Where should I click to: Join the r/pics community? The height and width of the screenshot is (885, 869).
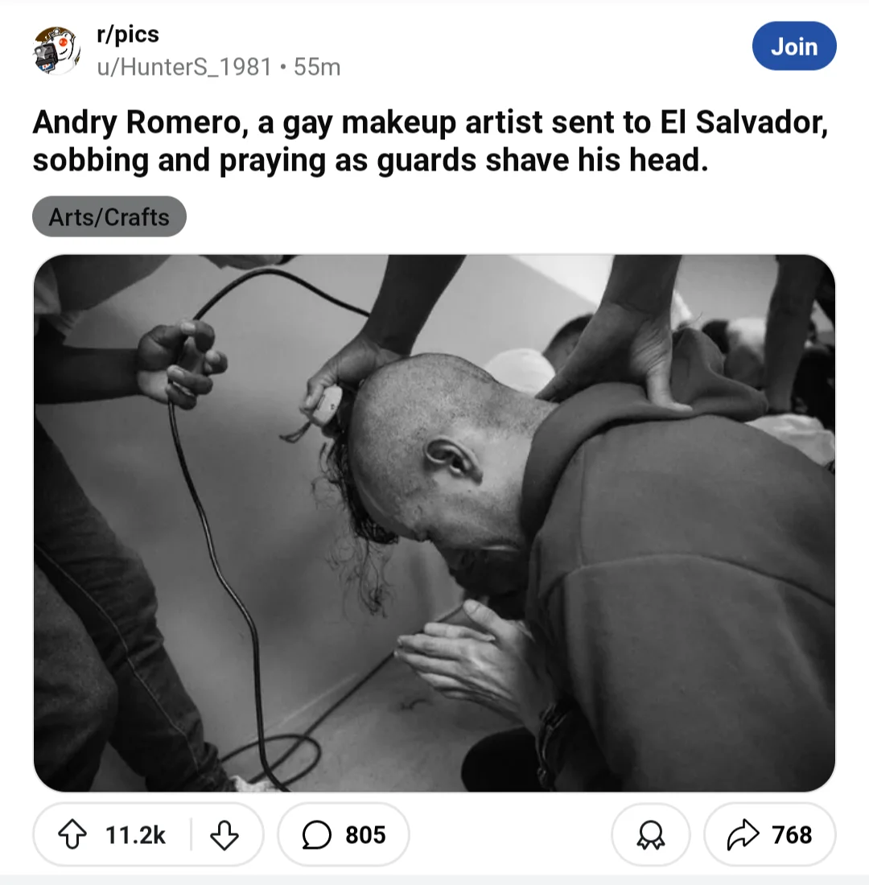[x=794, y=47]
